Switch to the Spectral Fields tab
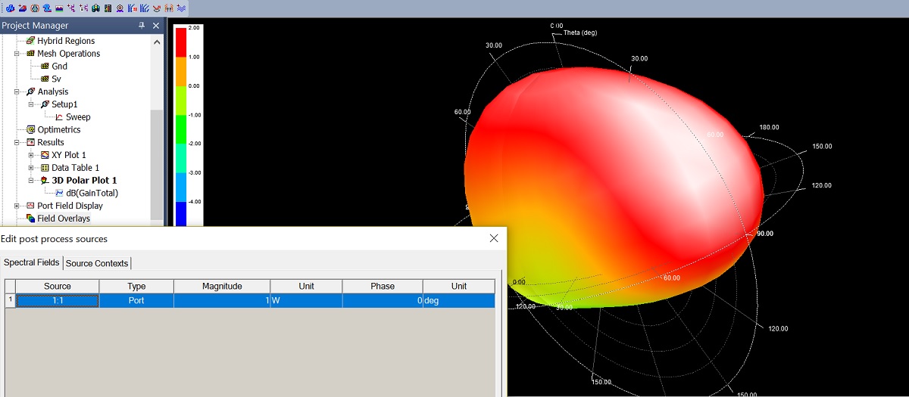The height and width of the screenshot is (397, 909). [31, 263]
